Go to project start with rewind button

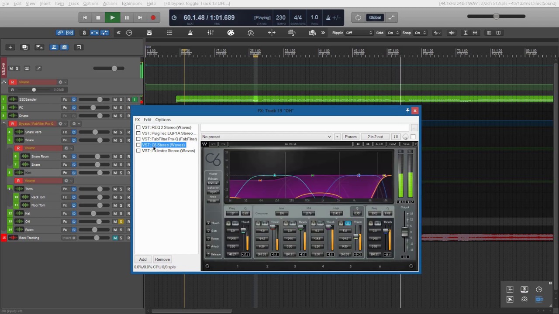coord(85,17)
